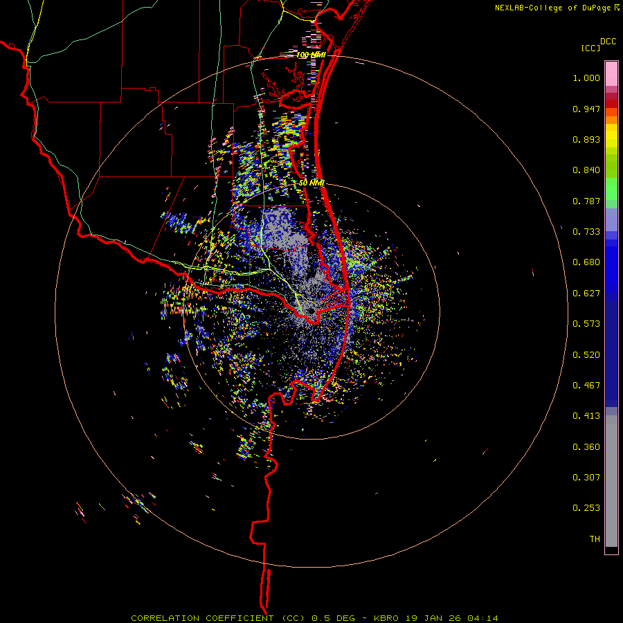Click the 100 NMI range ring label

pyautogui.click(x=311, y=55)
